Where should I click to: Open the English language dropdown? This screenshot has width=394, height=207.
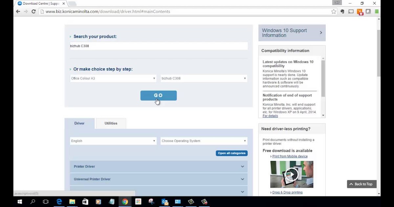coord(113,141)
